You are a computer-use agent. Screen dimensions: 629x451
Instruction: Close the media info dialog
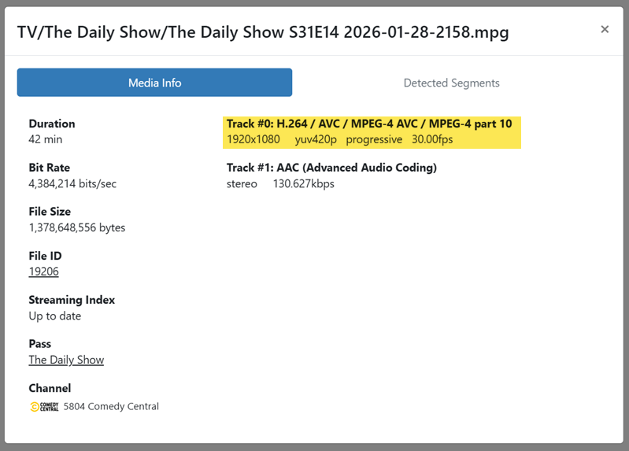[x=605, y=29]
